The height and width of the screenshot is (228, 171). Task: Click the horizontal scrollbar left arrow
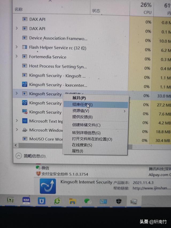[16, 145]
